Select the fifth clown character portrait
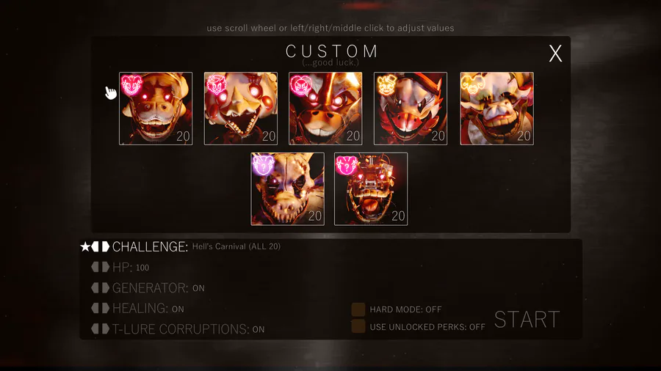The width and height of the screenshot is (661, 371). point(496,109)
